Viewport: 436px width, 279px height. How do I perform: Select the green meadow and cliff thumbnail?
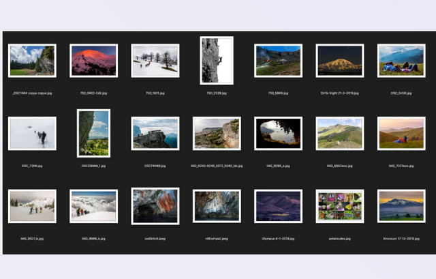tap(32, 61)
